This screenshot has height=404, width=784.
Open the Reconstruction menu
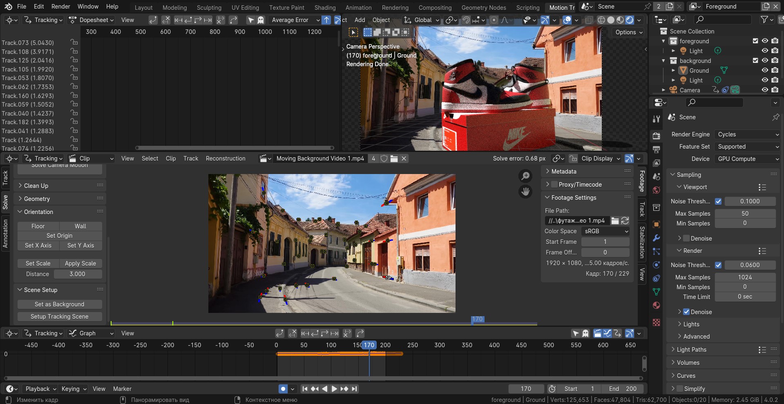point(226,158)
